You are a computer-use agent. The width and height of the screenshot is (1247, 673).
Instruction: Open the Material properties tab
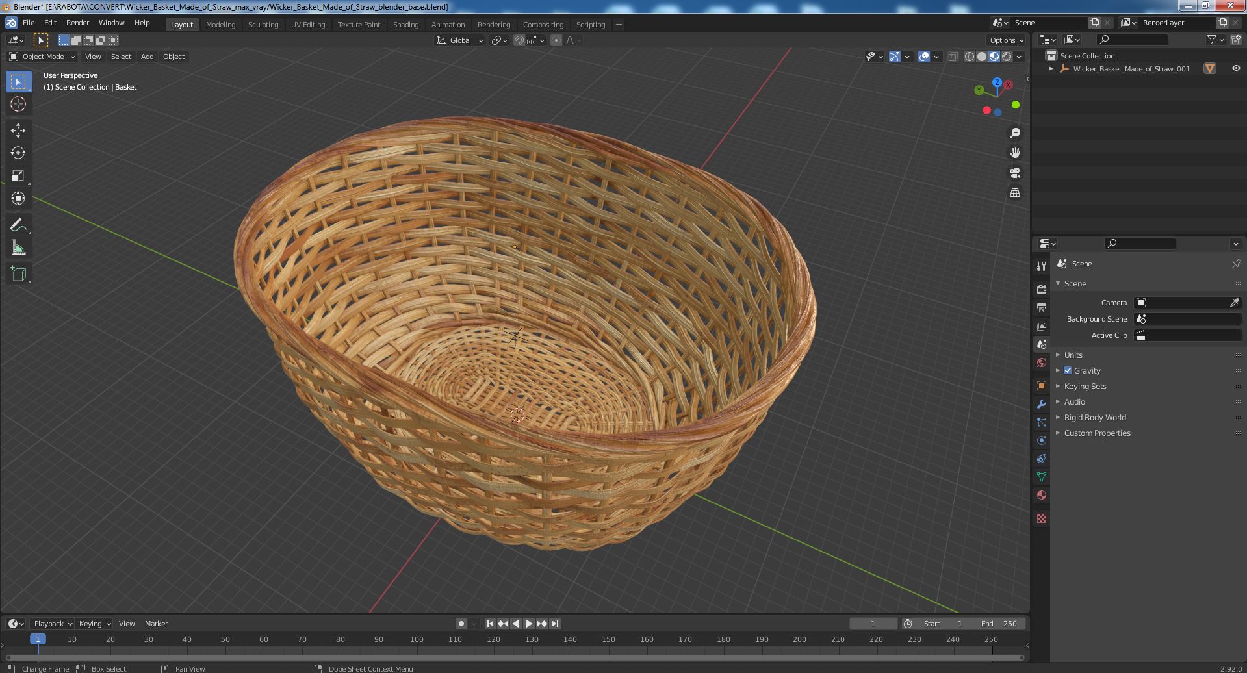[1041, 495]
